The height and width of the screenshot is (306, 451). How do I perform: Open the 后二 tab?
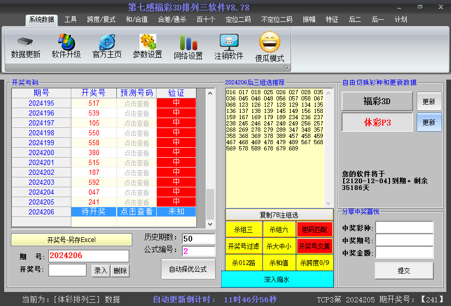pyautogui.click(x=355, y=20)
